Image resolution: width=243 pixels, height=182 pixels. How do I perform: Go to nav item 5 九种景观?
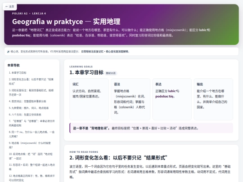[x=29, y=108]
